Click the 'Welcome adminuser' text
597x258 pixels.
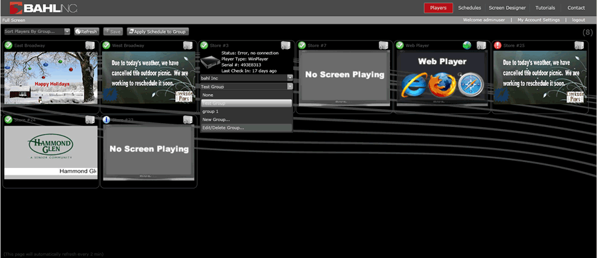pyautogui.click(x=485, y=20)
